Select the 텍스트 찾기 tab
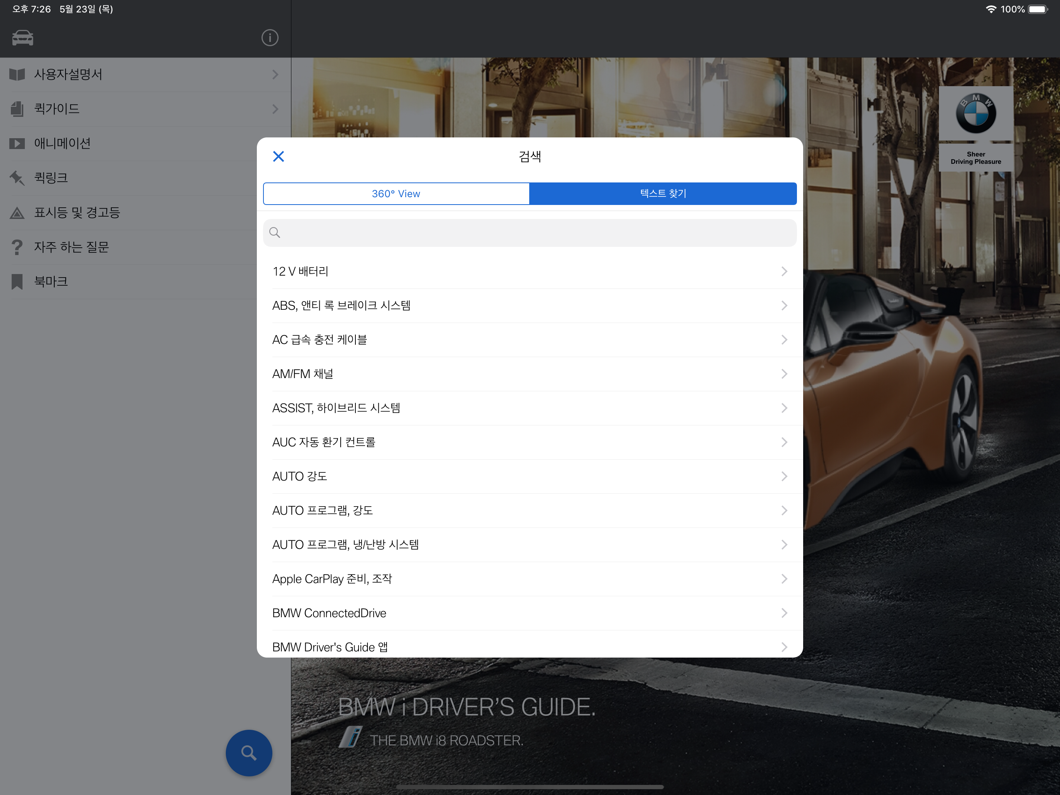Screen dimensions: 1060x795 [663, 194]
